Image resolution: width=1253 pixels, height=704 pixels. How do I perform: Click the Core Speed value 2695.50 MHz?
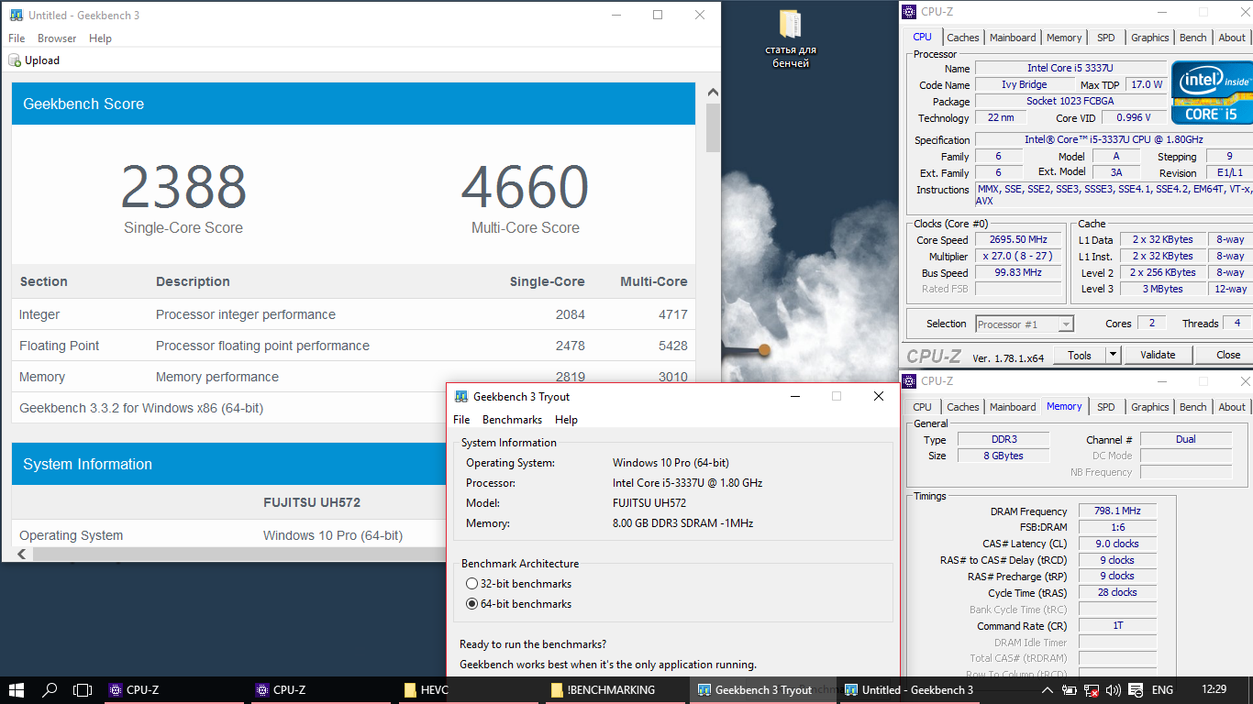[x=1020, y=239]
